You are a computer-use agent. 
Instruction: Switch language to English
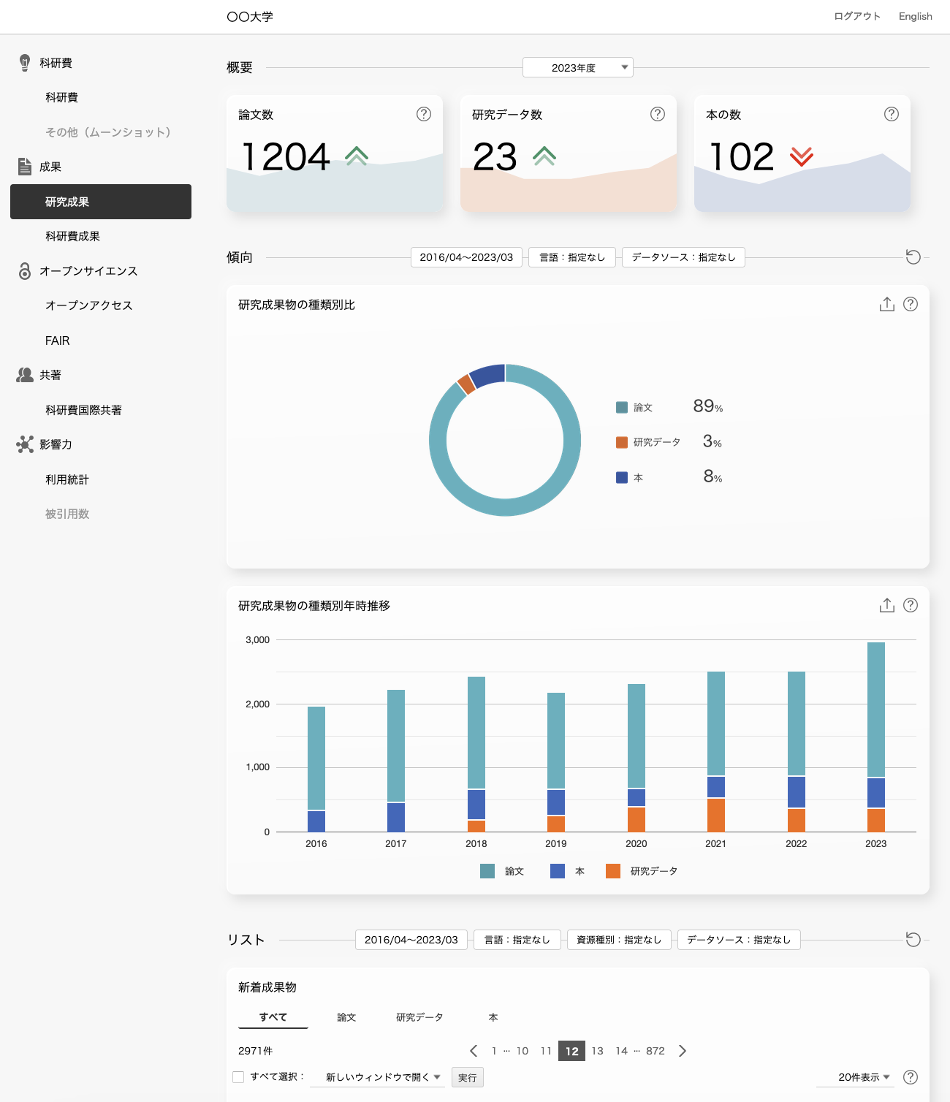coord(916,16)
